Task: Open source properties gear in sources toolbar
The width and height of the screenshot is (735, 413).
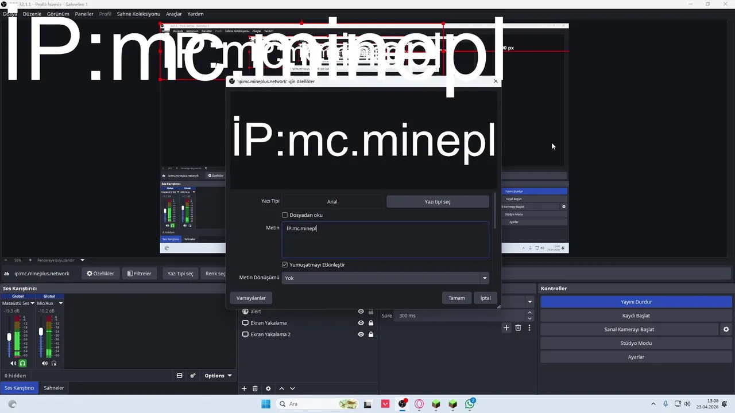Action: [268, 388]
